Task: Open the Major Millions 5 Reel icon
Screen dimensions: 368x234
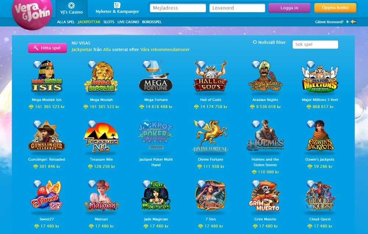Action: coord(320,76)
